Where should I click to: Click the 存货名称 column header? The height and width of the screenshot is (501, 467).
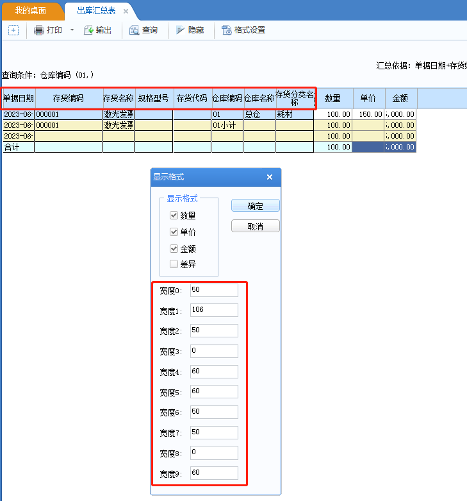tap(119, 98)
